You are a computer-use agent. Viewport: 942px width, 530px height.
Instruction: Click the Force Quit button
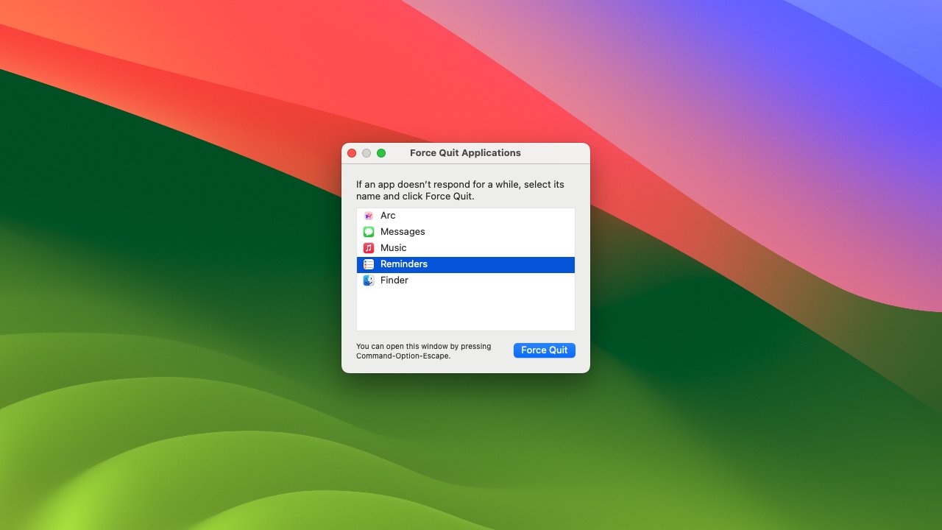click(544, 350)
